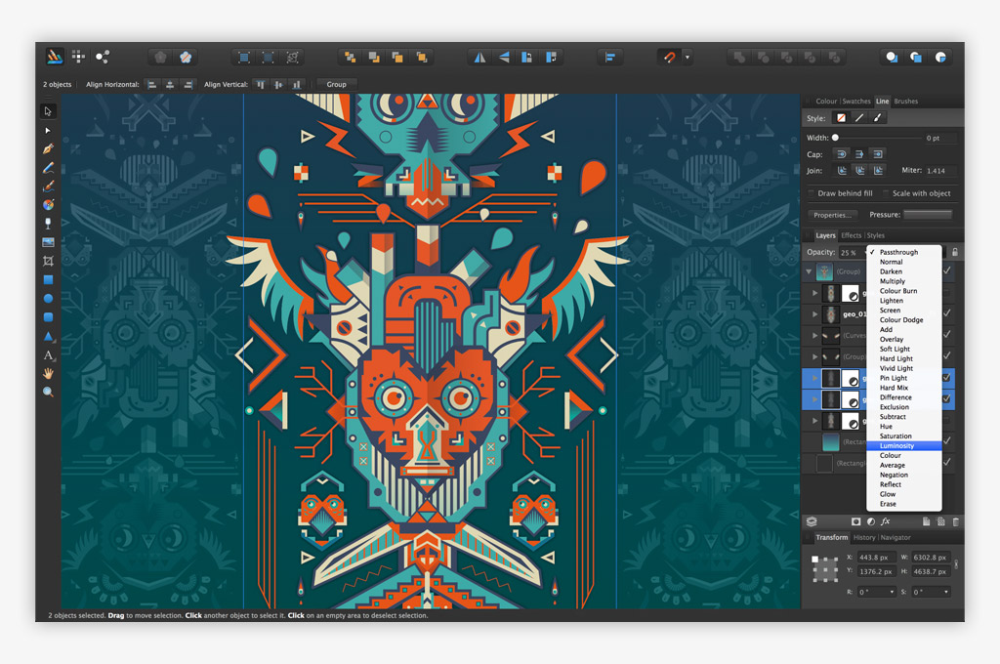
Task: Collapse the top (Group) layer
Action: (x=810, y=271)
